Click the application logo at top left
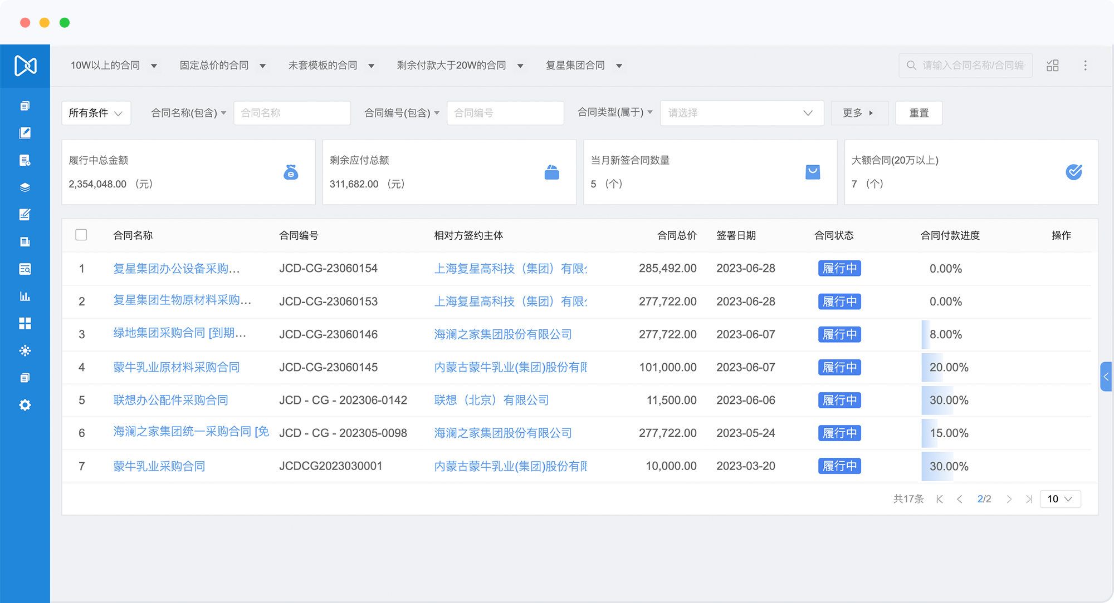Screen dimensions: 1114x603 (x=25, y=66)
